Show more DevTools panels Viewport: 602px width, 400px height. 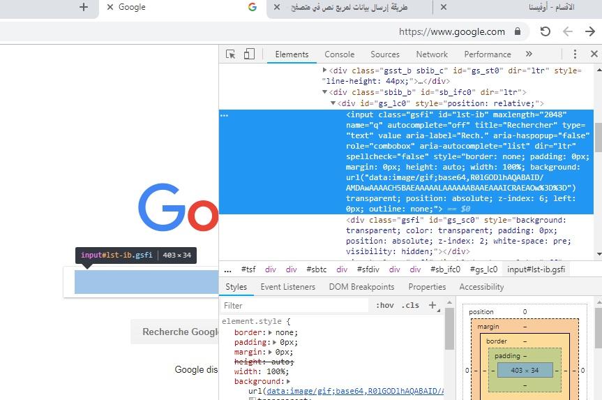click(x=529, y=54)
